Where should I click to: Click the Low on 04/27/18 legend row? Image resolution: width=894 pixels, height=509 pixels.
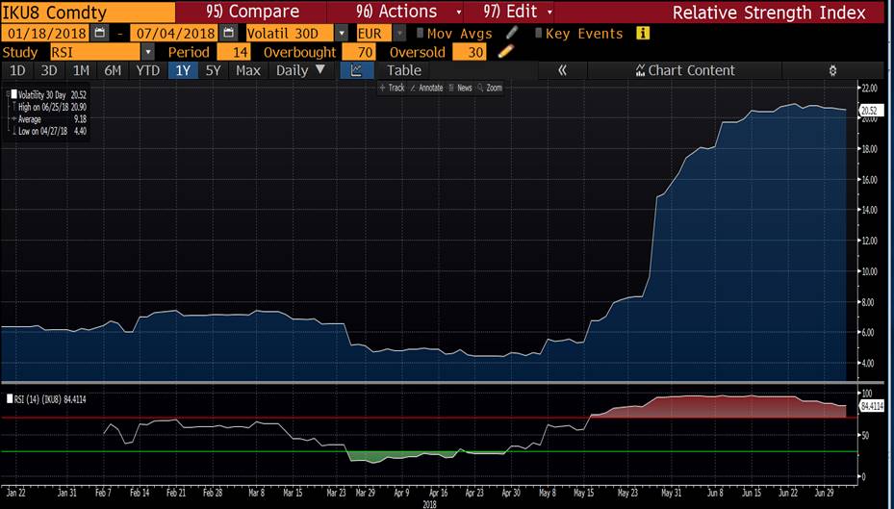[53, 131]
